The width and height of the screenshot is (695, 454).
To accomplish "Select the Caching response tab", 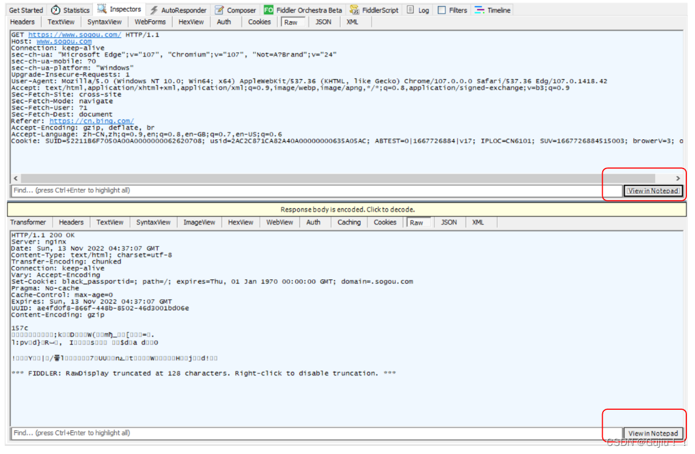I will click(349, 222).
